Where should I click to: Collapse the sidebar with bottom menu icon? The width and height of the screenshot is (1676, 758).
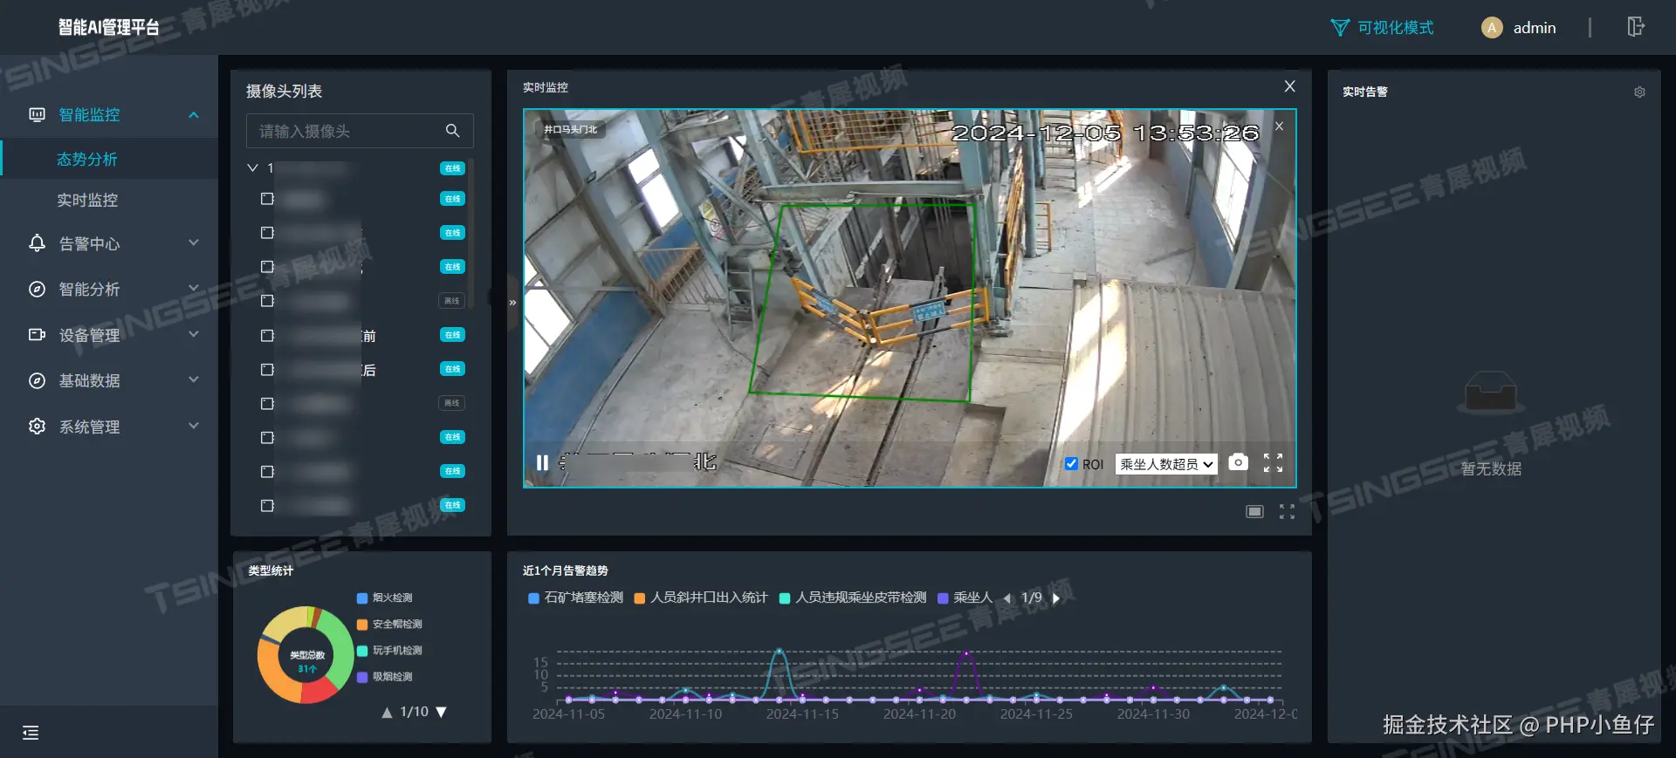point(31,733)
